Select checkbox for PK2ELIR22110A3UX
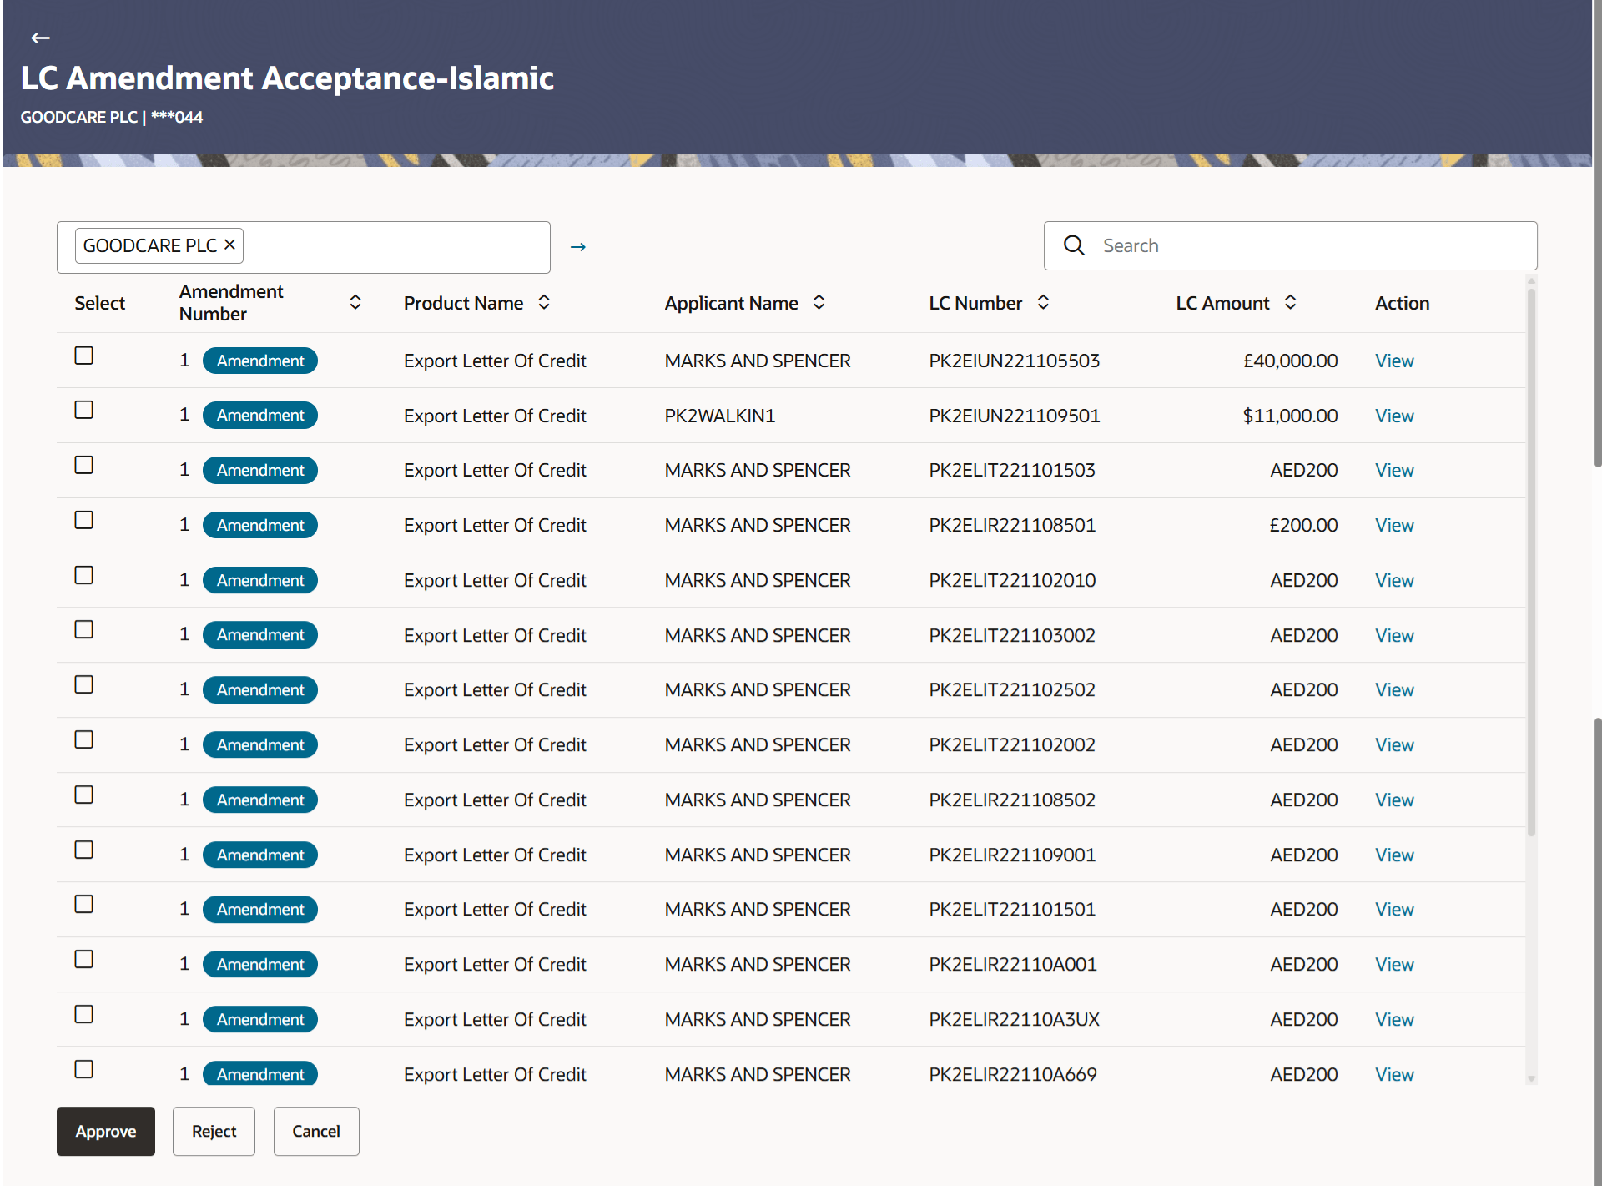The height and width of the screenshot is (1186, 1602). pyautogui.click(x=83, y=1014)
